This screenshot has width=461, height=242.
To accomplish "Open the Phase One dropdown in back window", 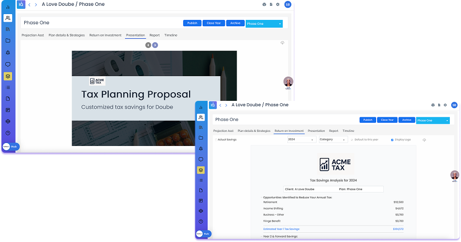I will [264, 23].
